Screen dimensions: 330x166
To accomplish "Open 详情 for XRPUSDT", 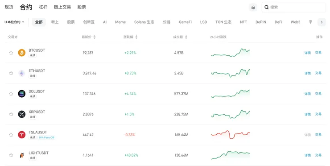I will [308, 114].
